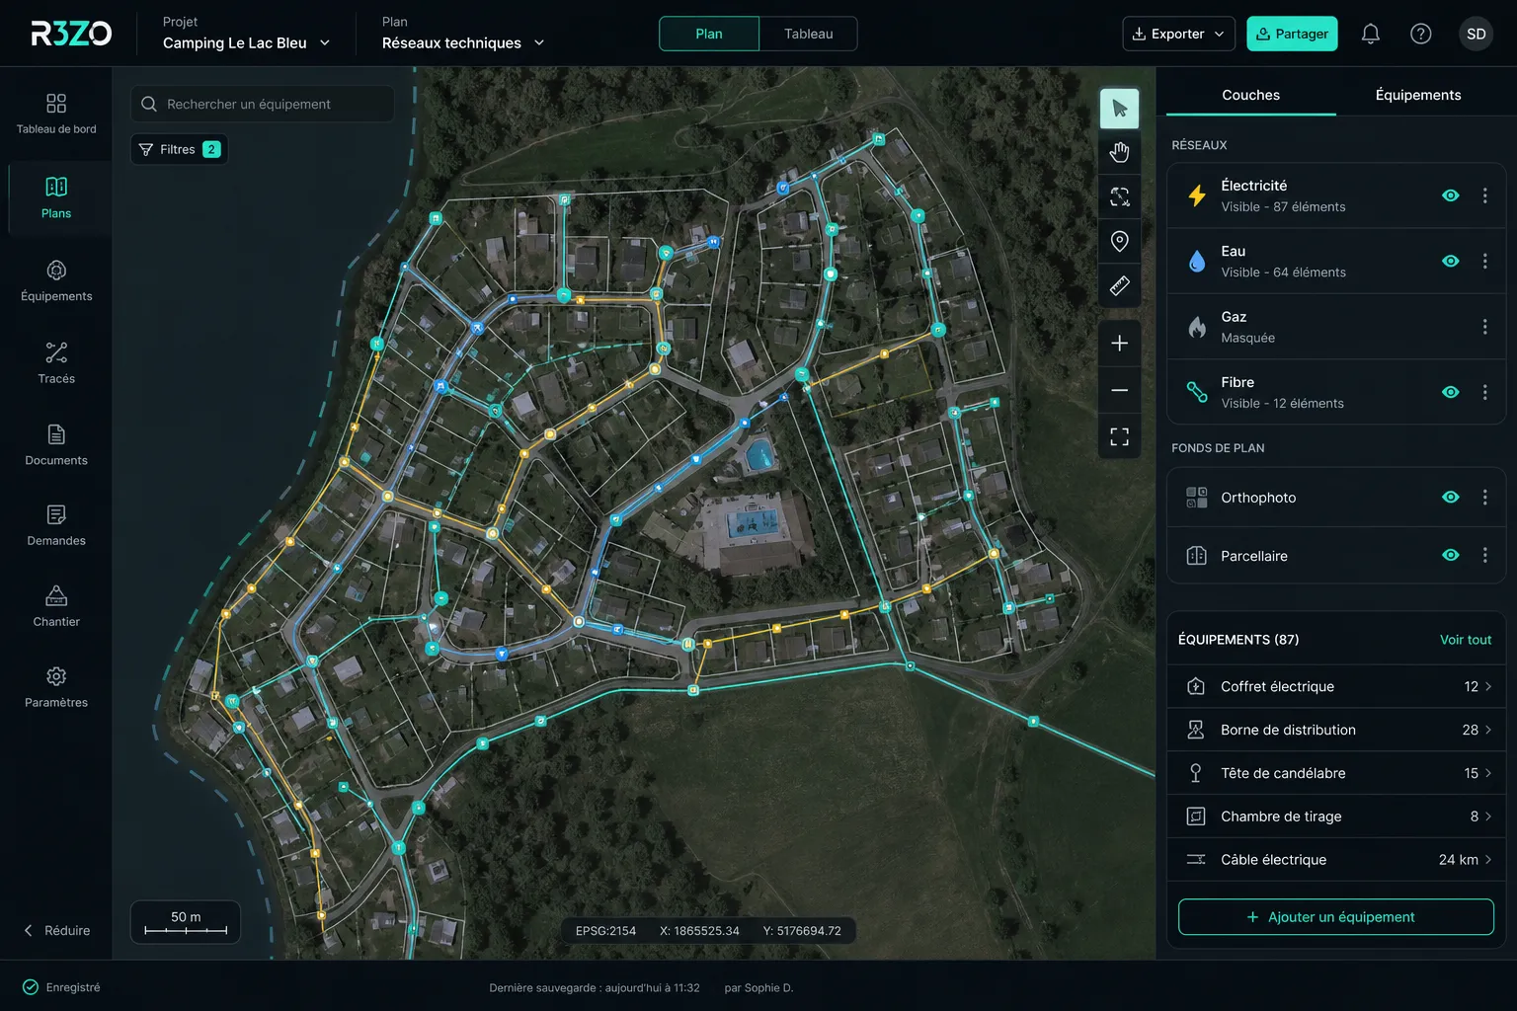The height and width of the screenshot is (1011, 1517).
Task: Open the Tracés sidebar section
Action: tap(56, 363)
